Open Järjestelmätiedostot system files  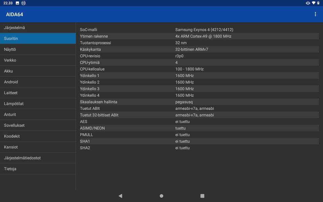[38, 158]
